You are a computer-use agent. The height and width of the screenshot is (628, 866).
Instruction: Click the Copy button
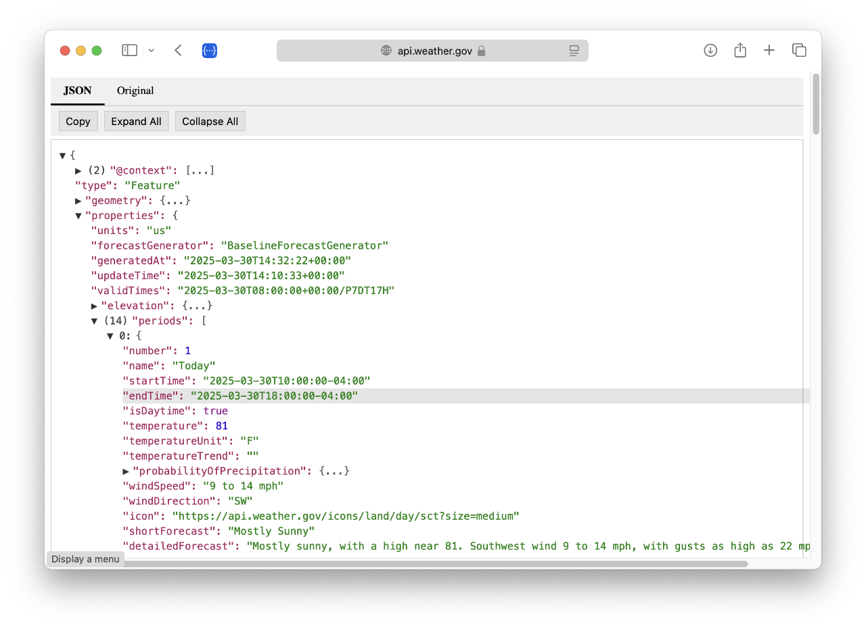(x=78, y=122)
